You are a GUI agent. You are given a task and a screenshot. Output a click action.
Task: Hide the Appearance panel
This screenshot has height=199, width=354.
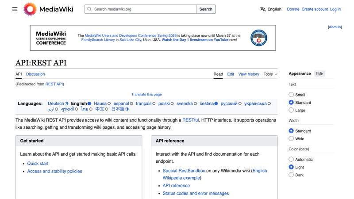319,73
